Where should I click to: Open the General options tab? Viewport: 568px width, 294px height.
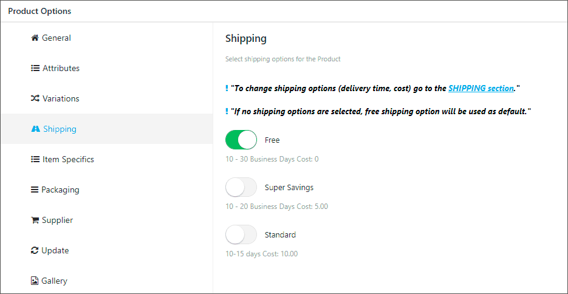tap(56, 38)
